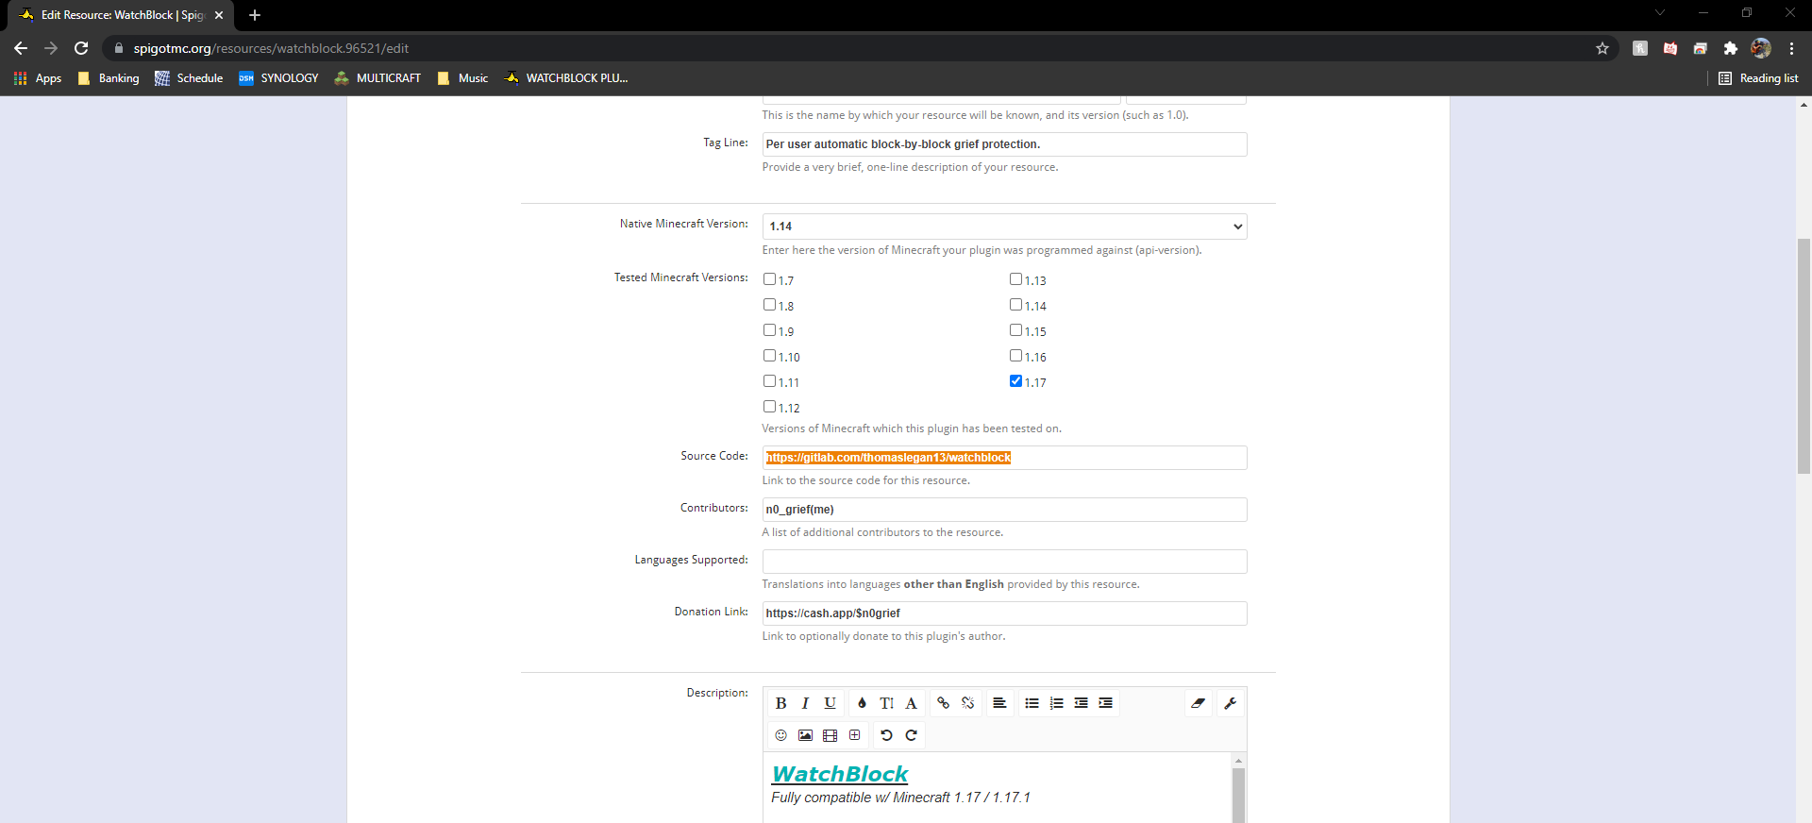
Task: Insert an image with the picture icon
Action: click(805, 735)
